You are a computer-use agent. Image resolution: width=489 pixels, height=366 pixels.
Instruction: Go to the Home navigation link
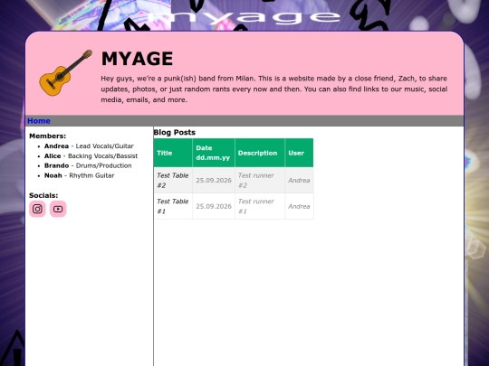point(39,121)
